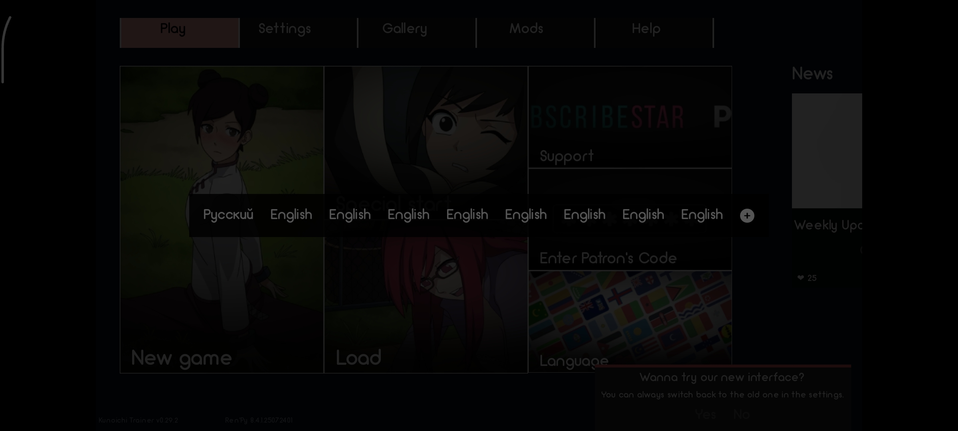The height and width of the screenshot is (431, 958).
Task: Open the Weekly Update news link
Action: pyautogui.click(x=828, y=225)
